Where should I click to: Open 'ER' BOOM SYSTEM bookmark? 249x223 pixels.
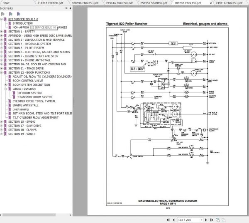click(29, 93)
